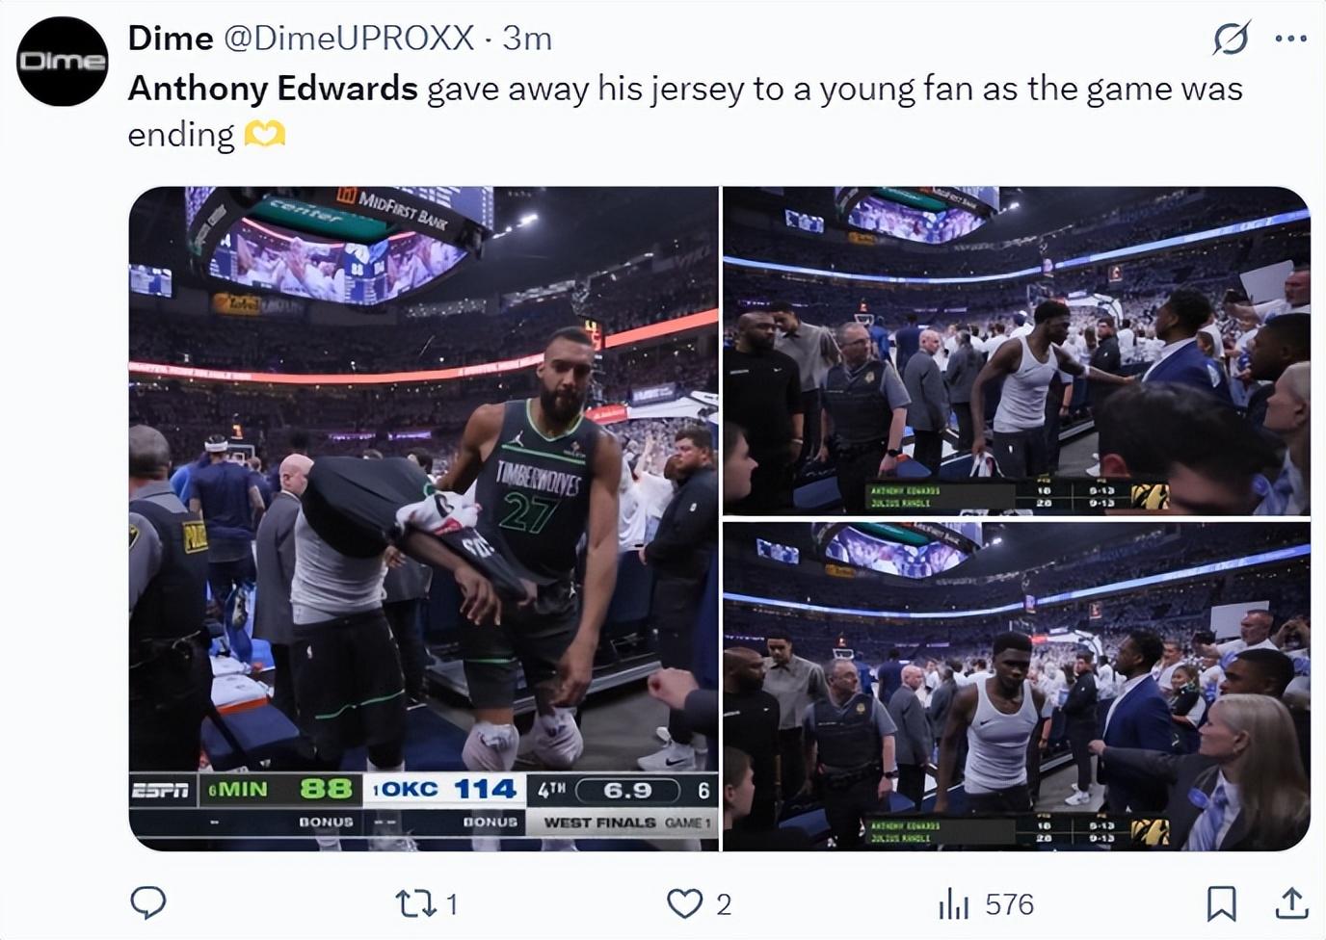Click the bold Anthony Edwards text
Screen dimensions: 1326x940
point(273,89)
